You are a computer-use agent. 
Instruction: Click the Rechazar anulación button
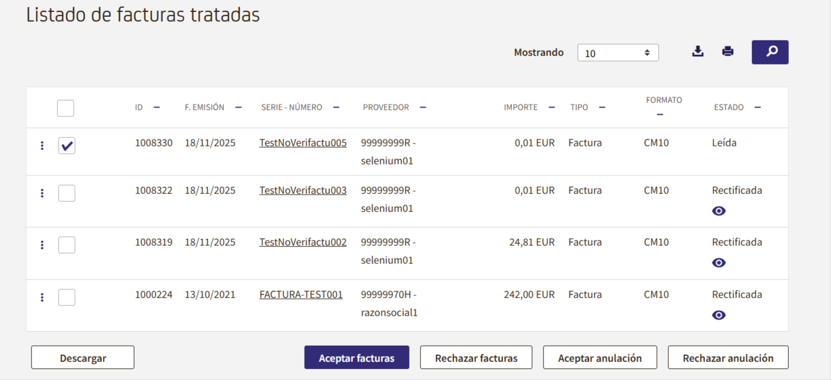coord(728,358)
